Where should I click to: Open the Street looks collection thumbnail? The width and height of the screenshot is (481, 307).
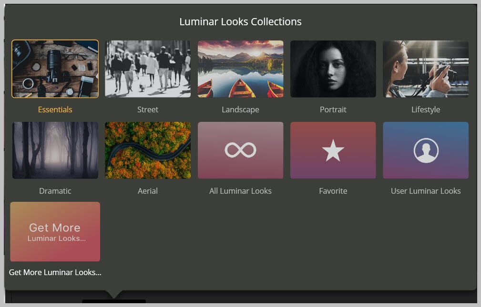point(148,69)
